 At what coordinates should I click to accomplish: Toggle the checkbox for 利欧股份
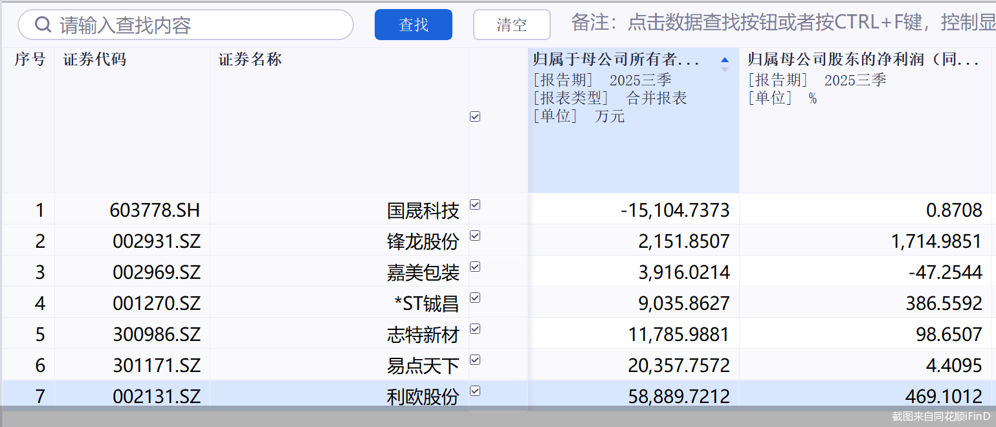pyautogui.click(x=474, y=391)
